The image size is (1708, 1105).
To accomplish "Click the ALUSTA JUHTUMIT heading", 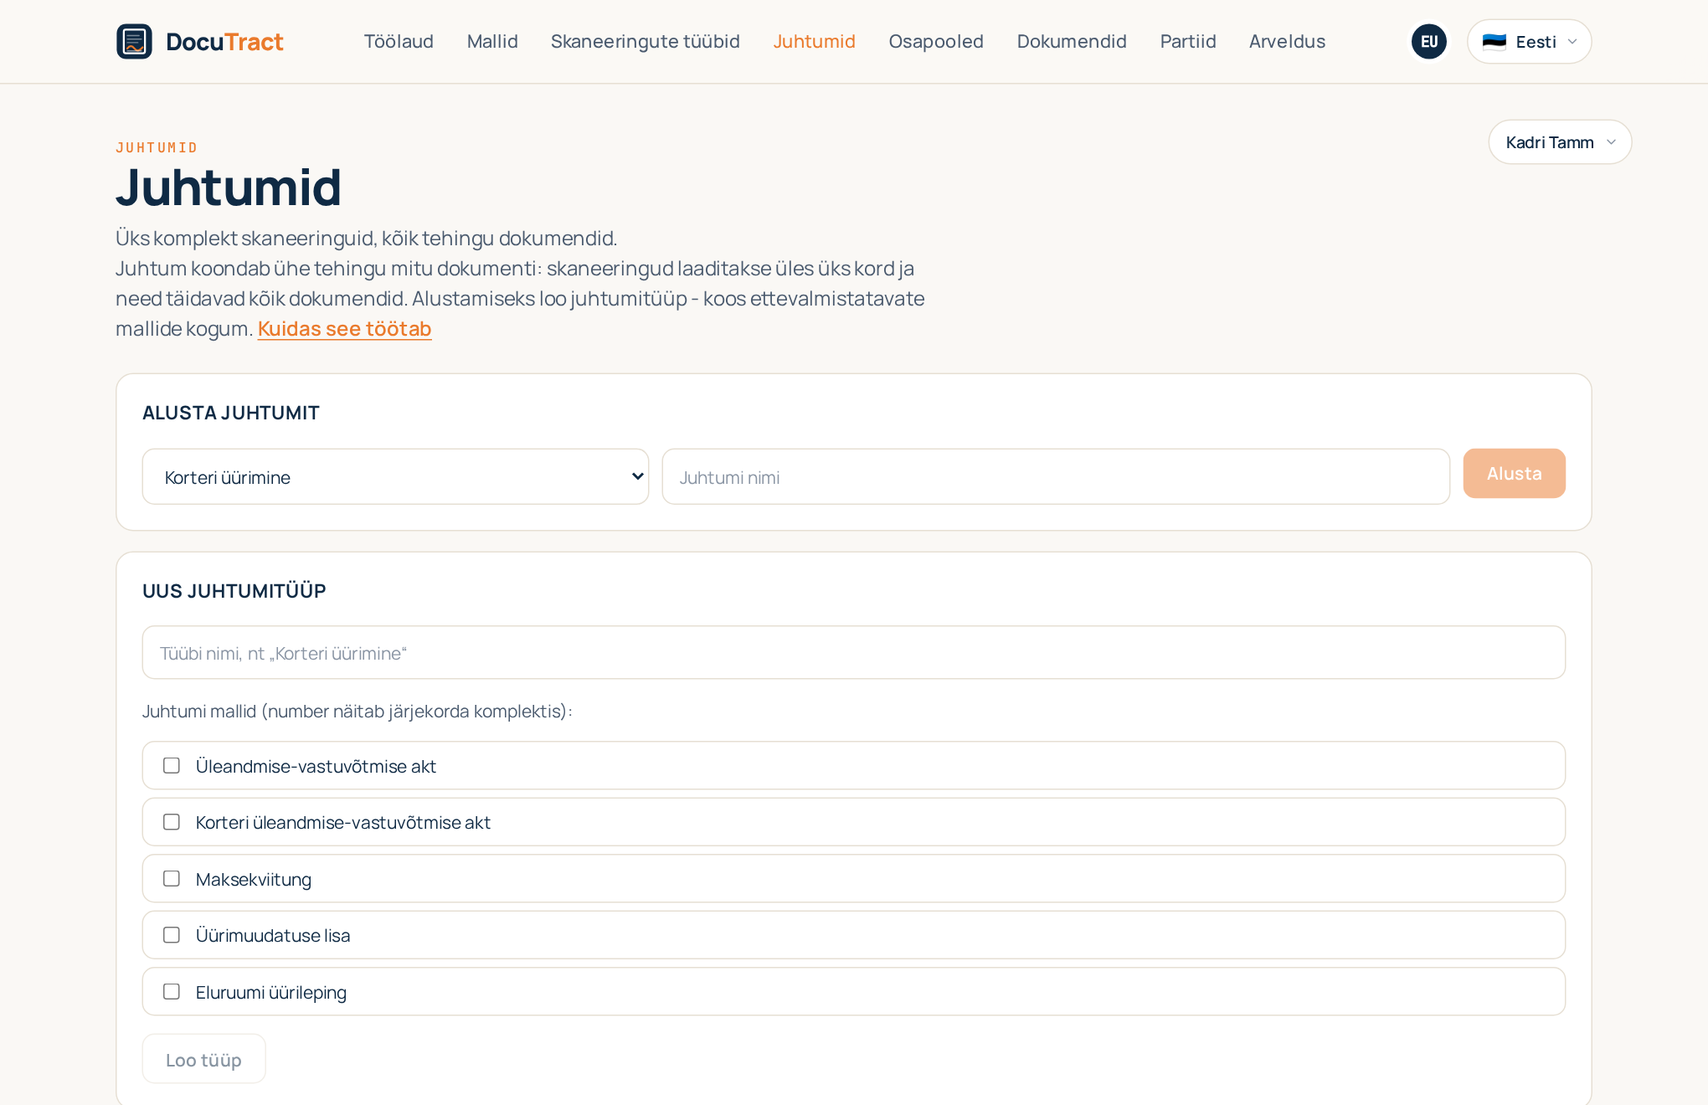I will click(231, 413).
